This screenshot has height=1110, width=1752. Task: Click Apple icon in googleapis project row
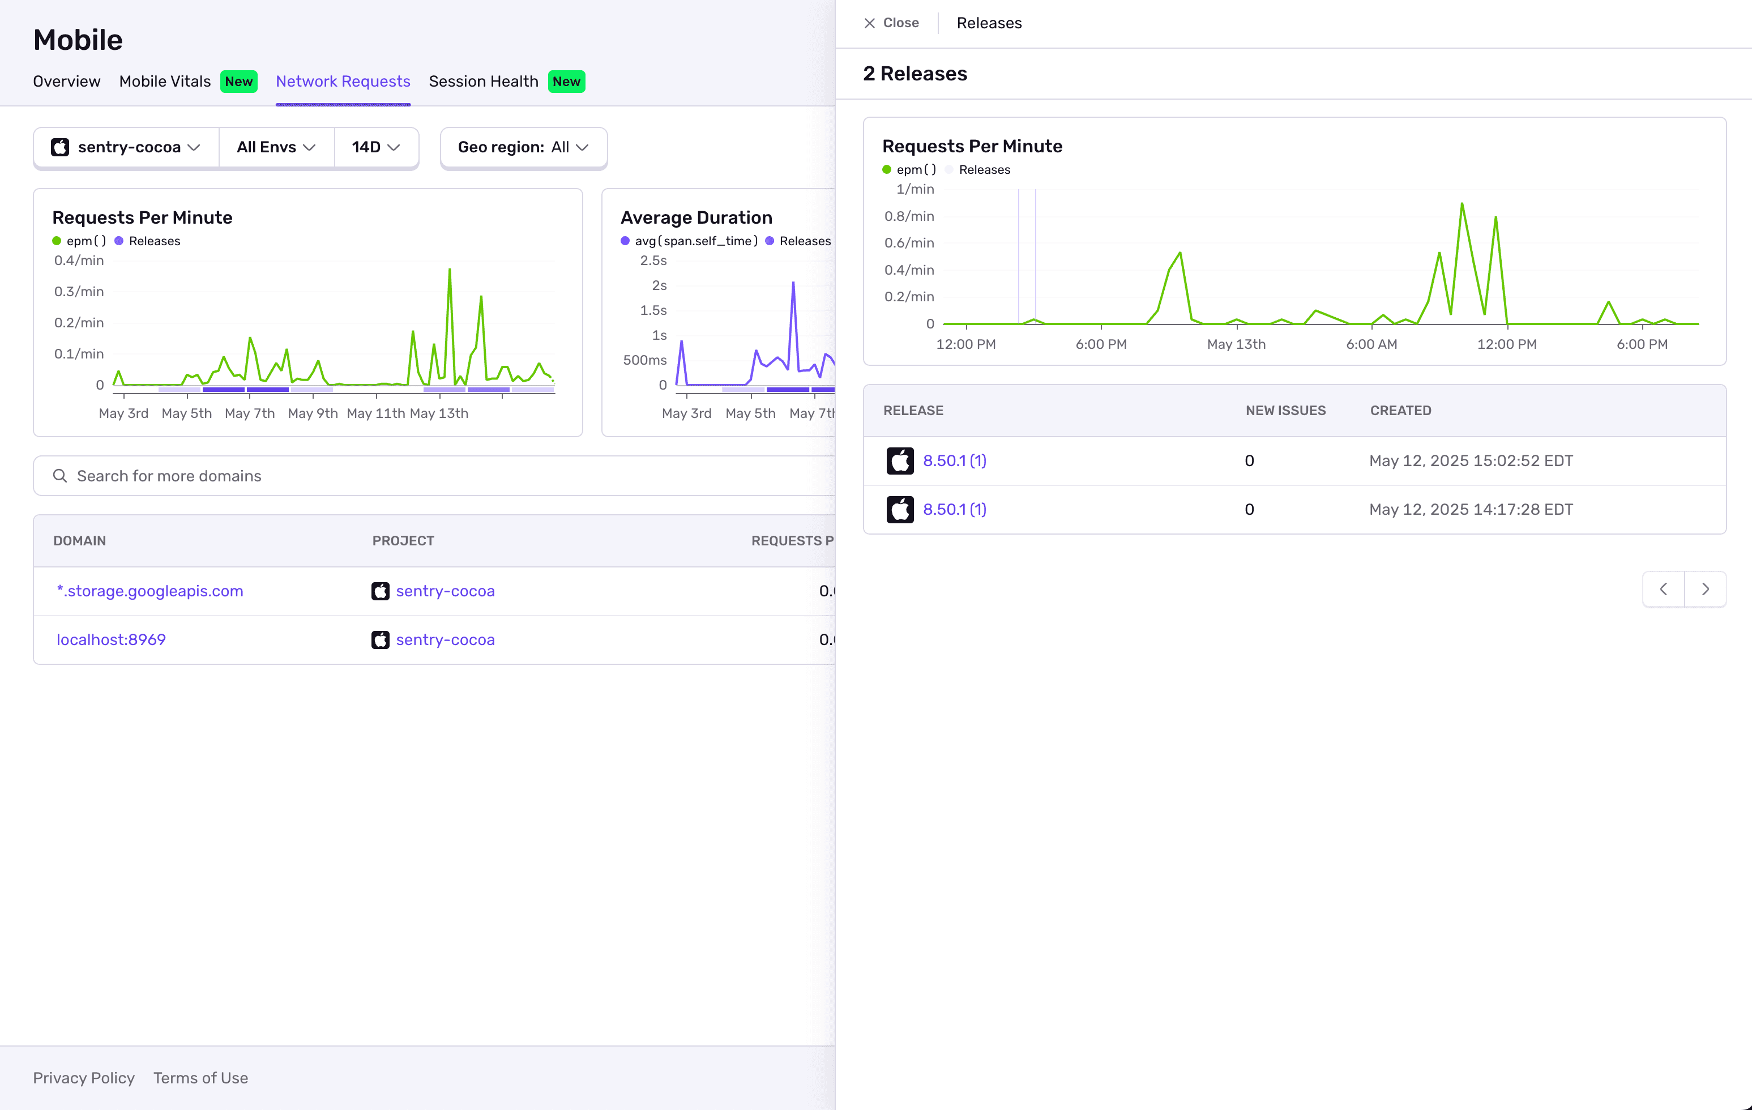point(380,591)
